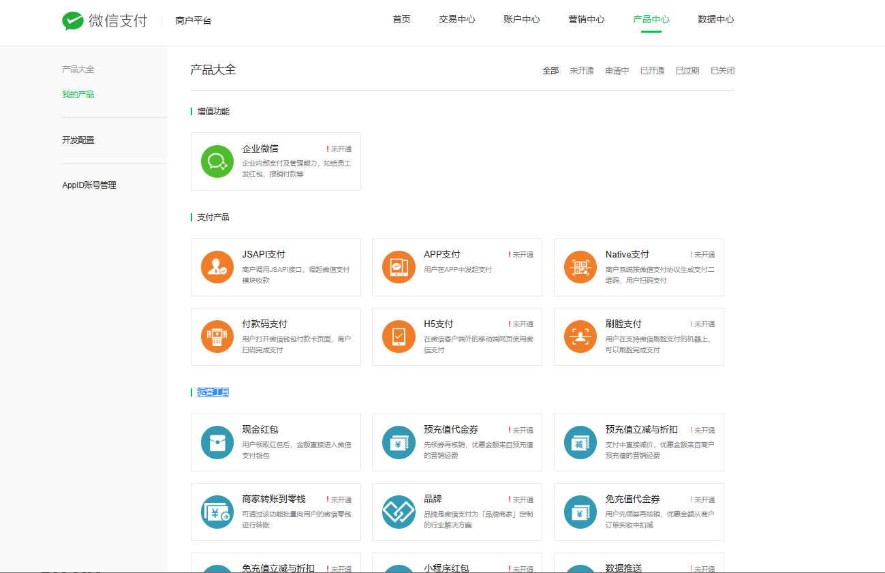Open the 预充值代金券 product title
The width and height of the screenshot is (885, 573).
(x=451, y=429)
